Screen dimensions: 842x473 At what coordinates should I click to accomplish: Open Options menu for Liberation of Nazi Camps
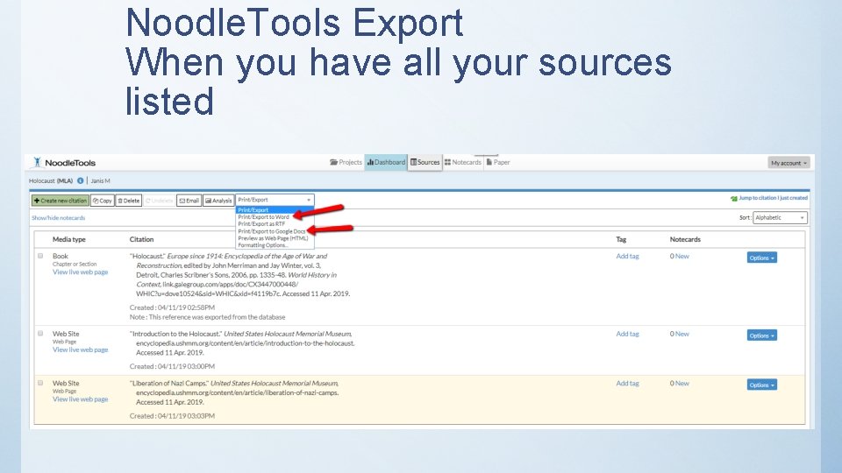coord(761,385)
